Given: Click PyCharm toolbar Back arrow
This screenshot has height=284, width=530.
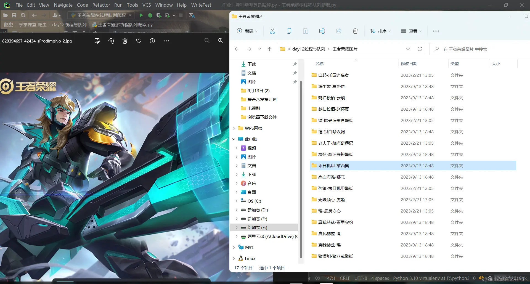Looking at the screenshot, I should click(34, 15).
